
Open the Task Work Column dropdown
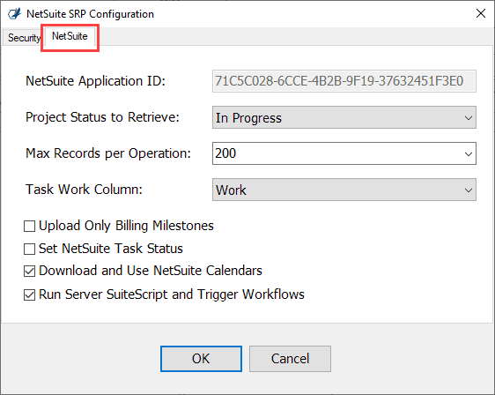pyautogui.click(x=344, y=190)
